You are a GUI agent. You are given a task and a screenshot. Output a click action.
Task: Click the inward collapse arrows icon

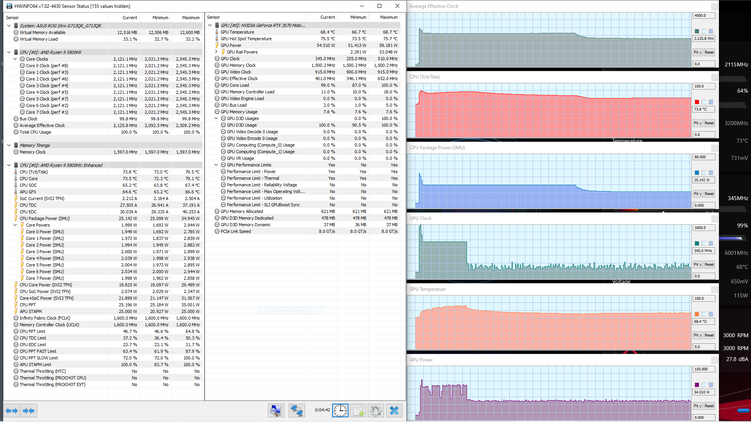(x=29, y=411)
